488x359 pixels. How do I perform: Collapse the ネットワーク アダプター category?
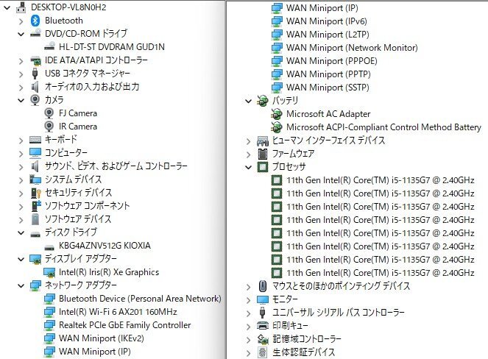21,285
